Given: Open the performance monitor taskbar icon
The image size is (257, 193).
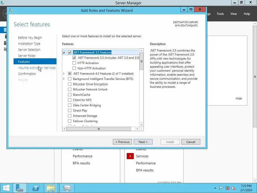Looking at the screenshot, I should click(67, 188).
